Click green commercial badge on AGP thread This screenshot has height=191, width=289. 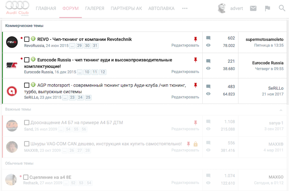33,85
